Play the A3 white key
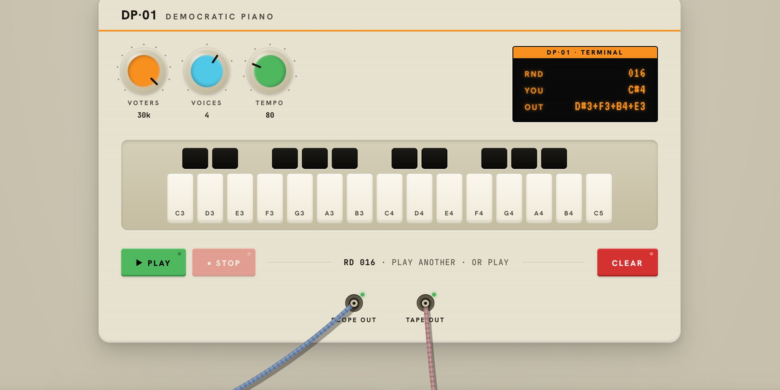 [x=330, y=198]
